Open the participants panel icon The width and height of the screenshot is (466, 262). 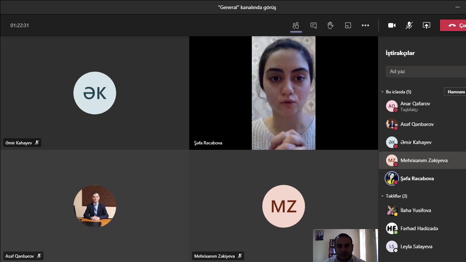296,25
